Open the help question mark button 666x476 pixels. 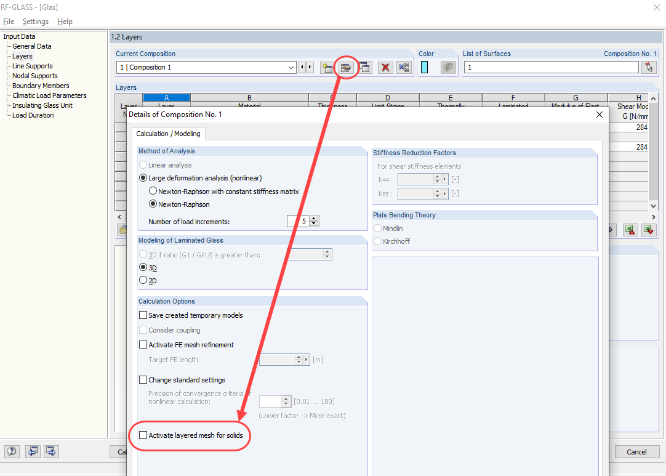(x=12, y=451)
